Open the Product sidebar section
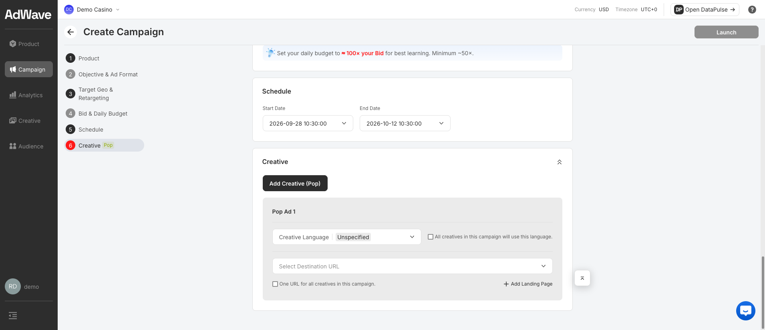This screenshot has width=765, height=330. [x=28, y=44]
